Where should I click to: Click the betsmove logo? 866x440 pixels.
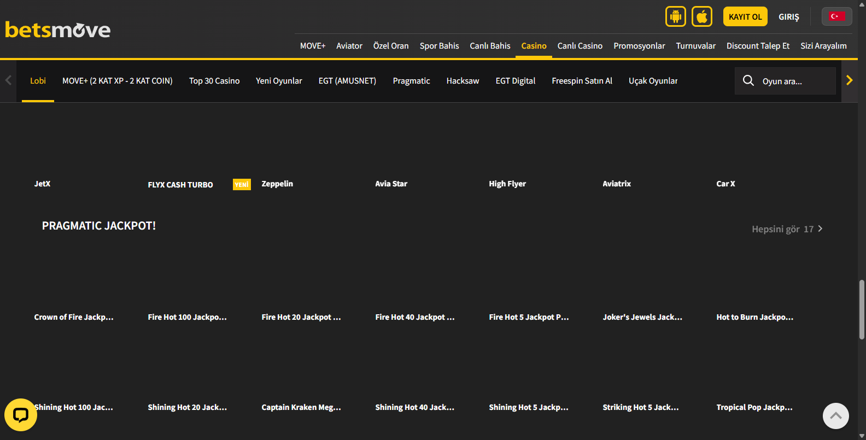coord(58,30)
